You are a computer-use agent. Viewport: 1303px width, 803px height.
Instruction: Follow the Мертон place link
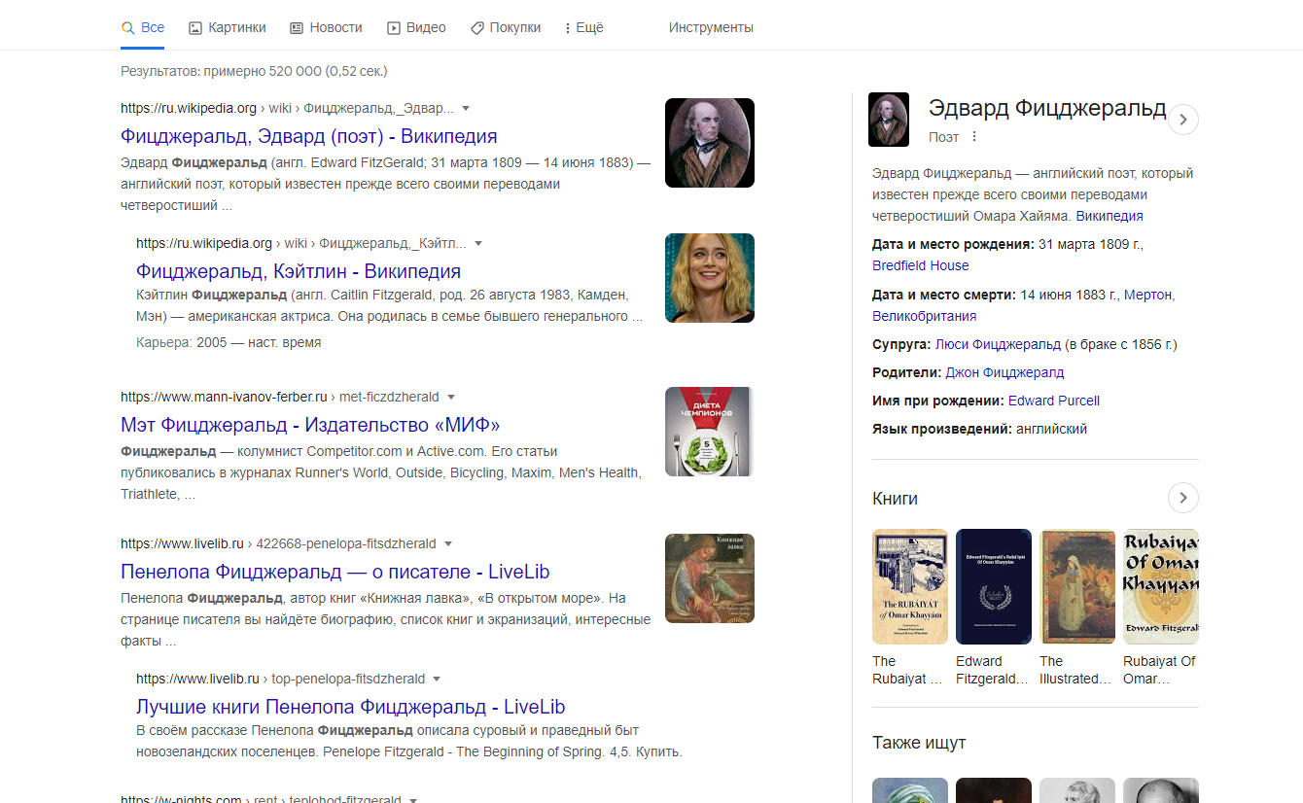point(1148,295)
